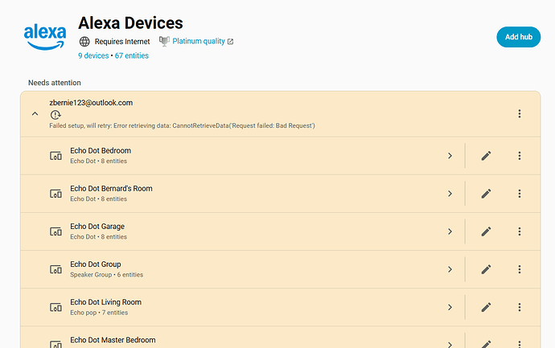Click the pencil icon for Echo Dot Garage
Image resolution: width=555 pixels, height=348 pixels.
[486, 231]
